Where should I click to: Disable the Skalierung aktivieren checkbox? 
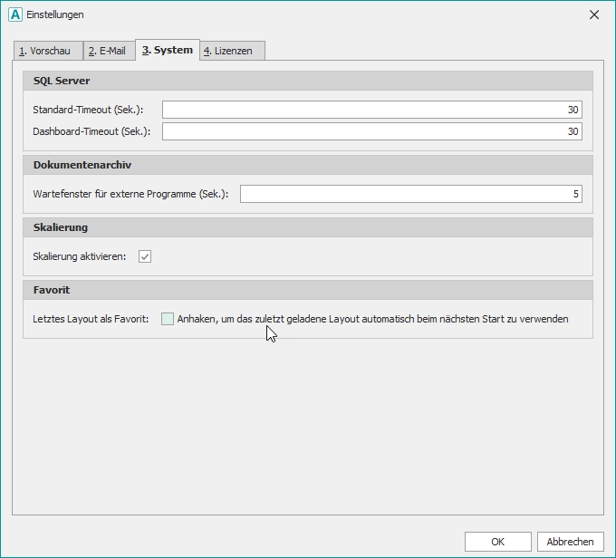coord(145,256)
